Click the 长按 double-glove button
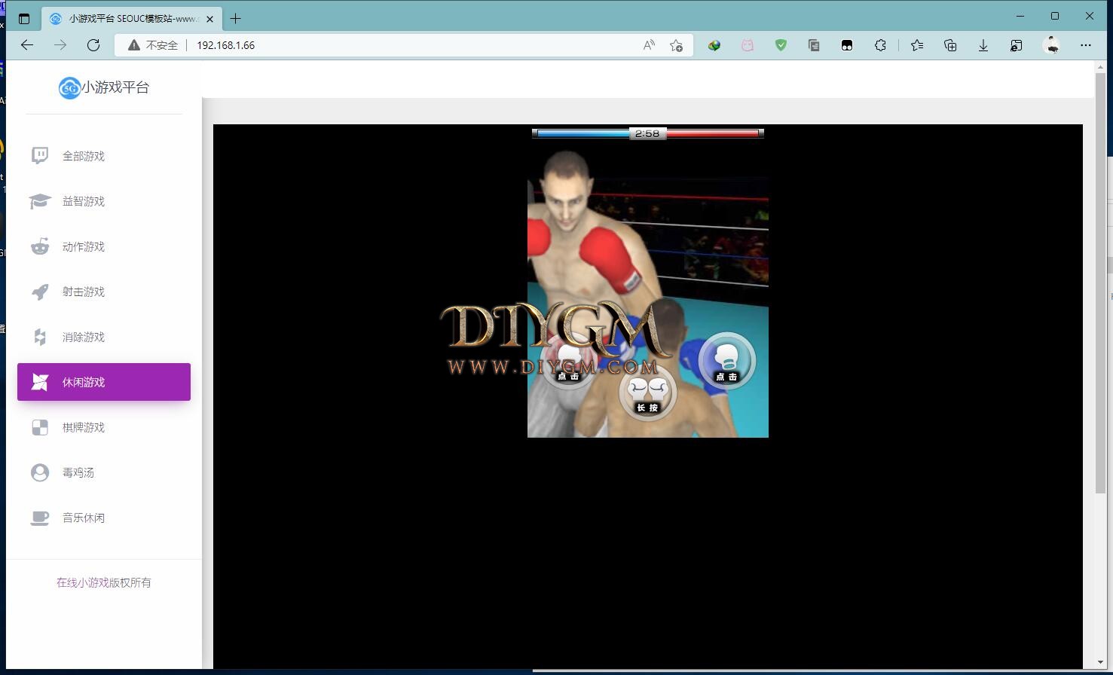Screen dimensions: 1113x675 647,393
